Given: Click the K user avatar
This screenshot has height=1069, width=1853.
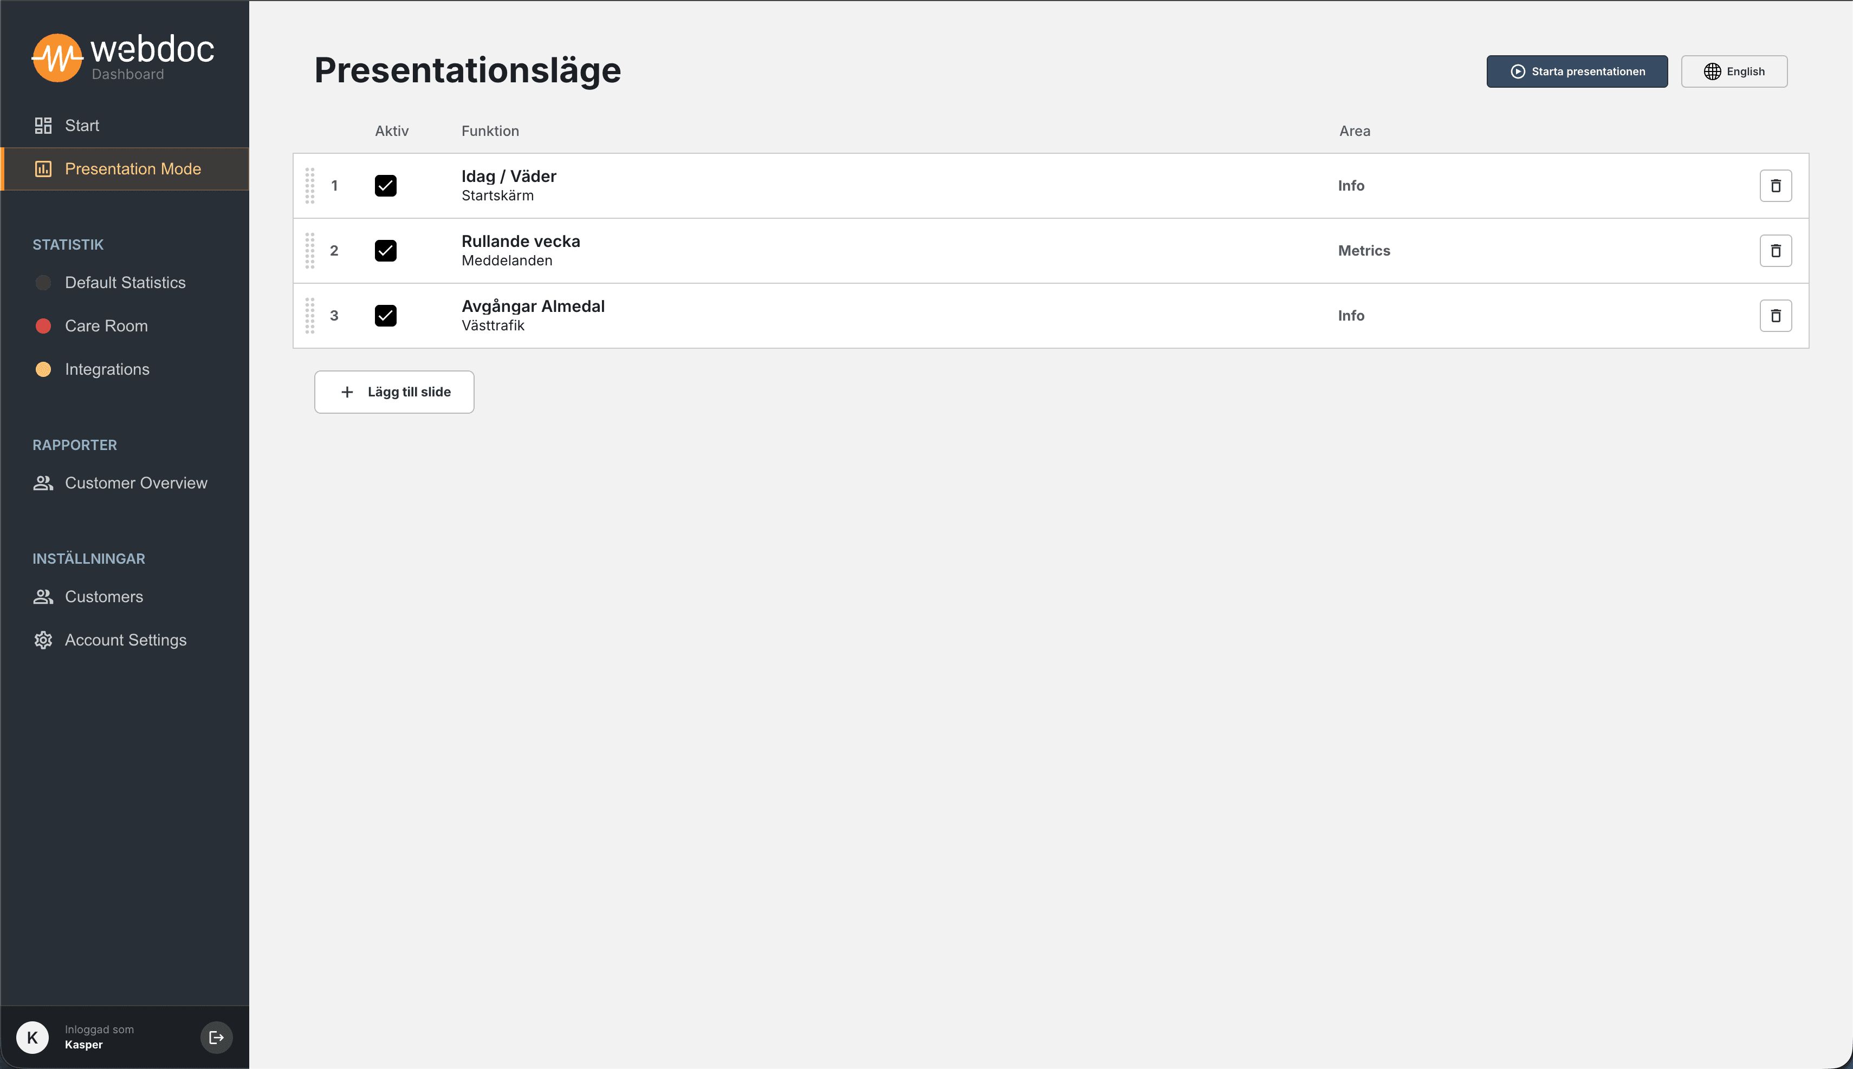Looking at the screenshot, I should (x=33, y=1037).
